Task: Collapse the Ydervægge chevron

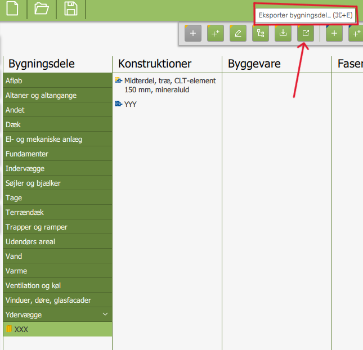Action: [x=105, y=314]
